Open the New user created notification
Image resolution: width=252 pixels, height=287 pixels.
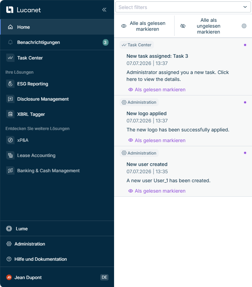click(147, 164)
